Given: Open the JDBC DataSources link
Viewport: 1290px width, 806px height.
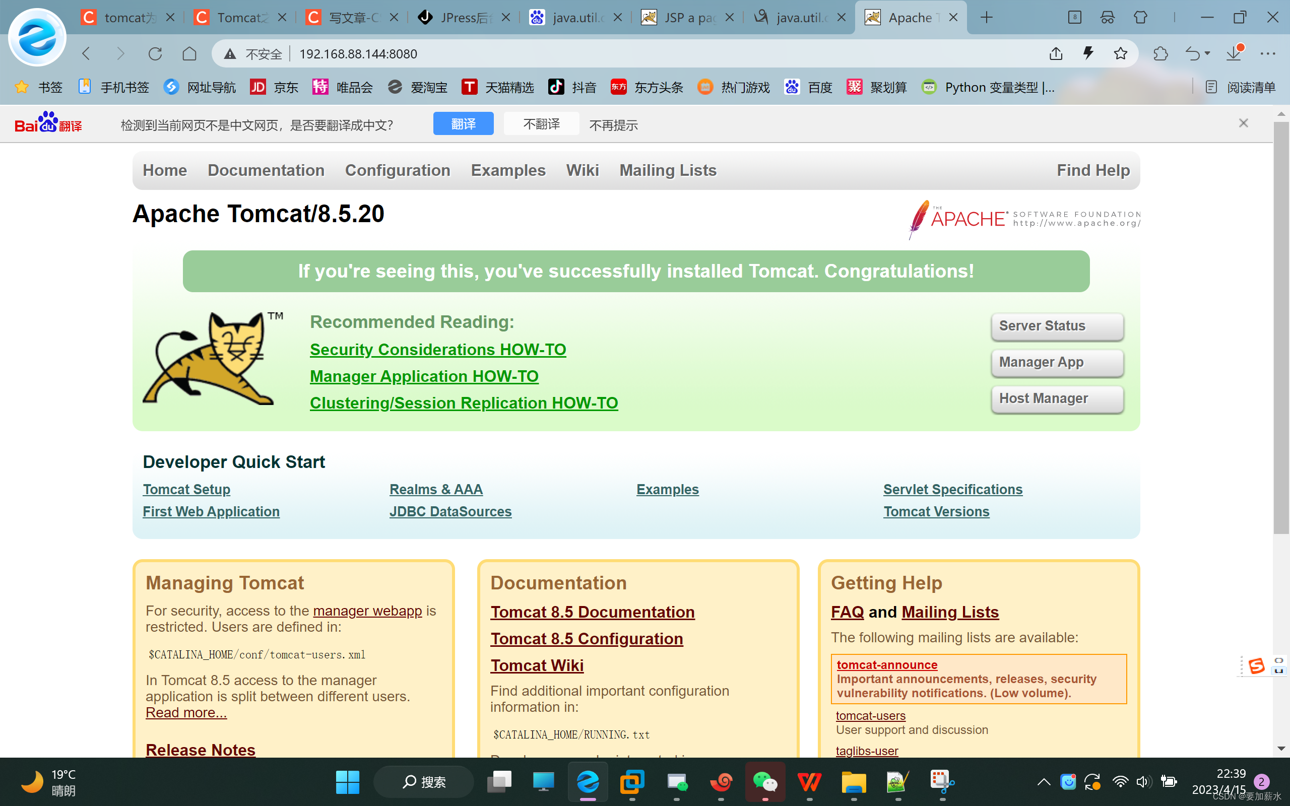Looking at the screenshot, I should [x=450, y=511].
